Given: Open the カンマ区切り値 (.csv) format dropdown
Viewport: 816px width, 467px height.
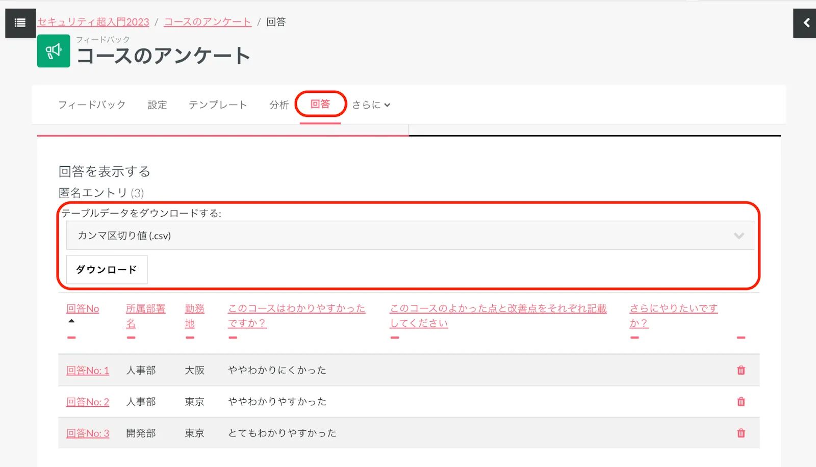Looking at the screenshot, I should (410, 236).
